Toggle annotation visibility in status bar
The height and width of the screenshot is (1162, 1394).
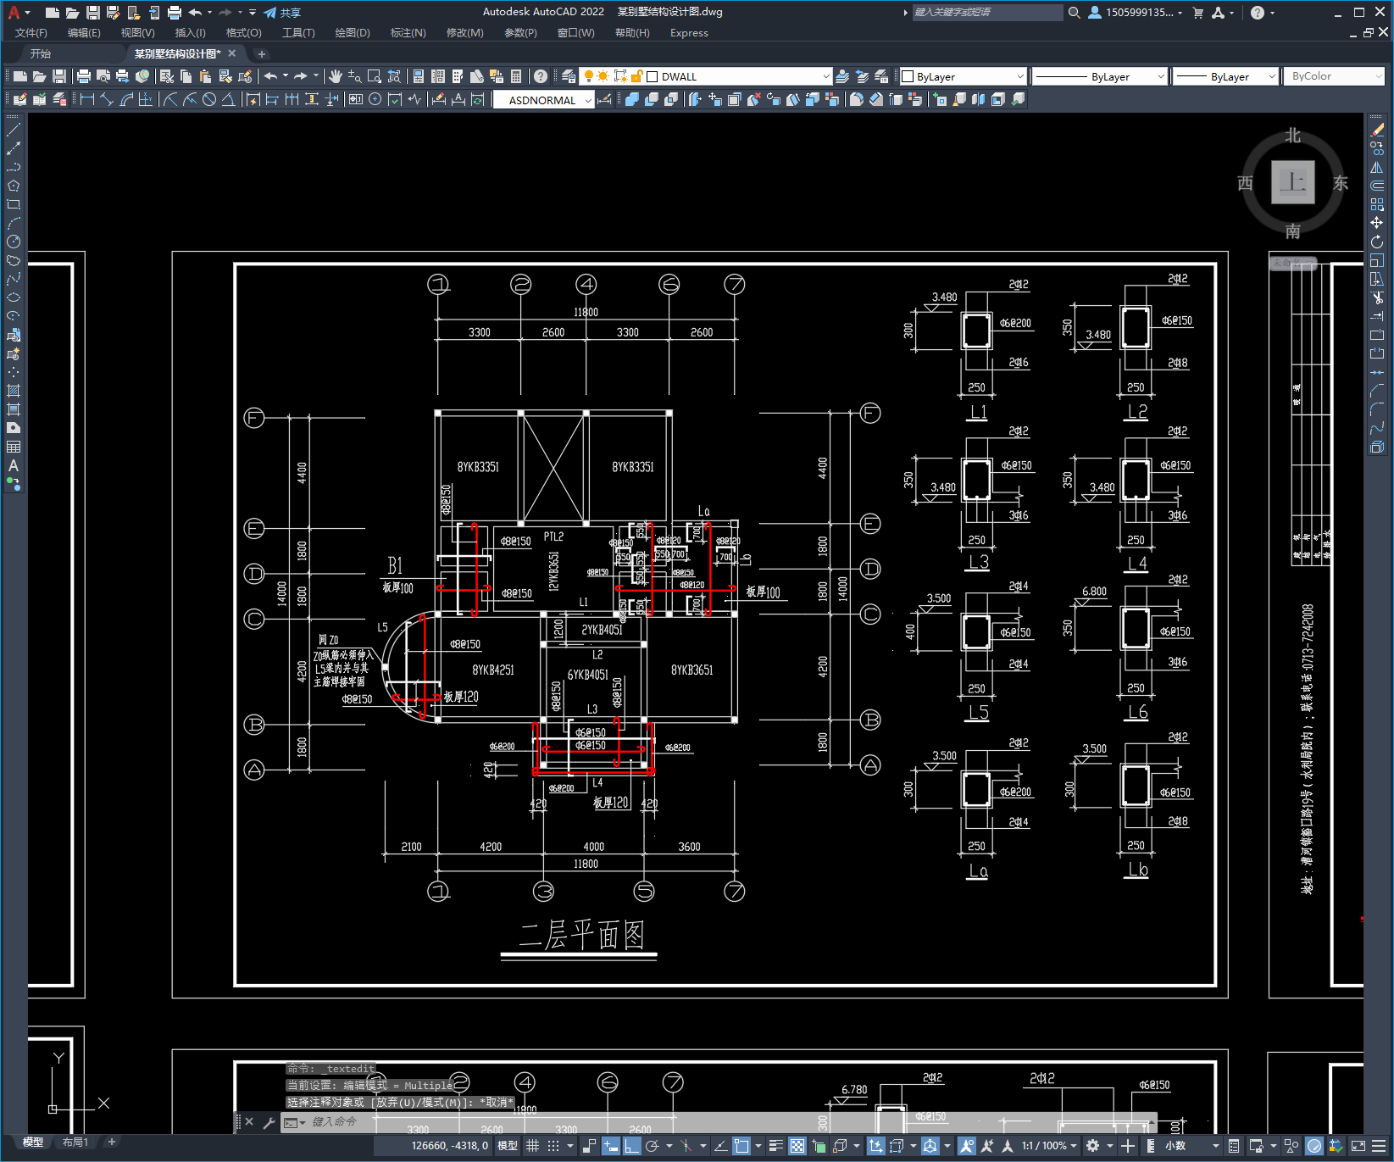[x=966, y=1146]
